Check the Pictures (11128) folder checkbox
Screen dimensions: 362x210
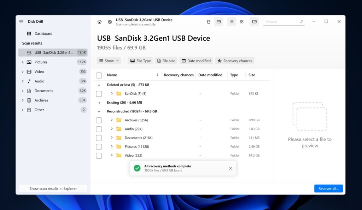99,146
